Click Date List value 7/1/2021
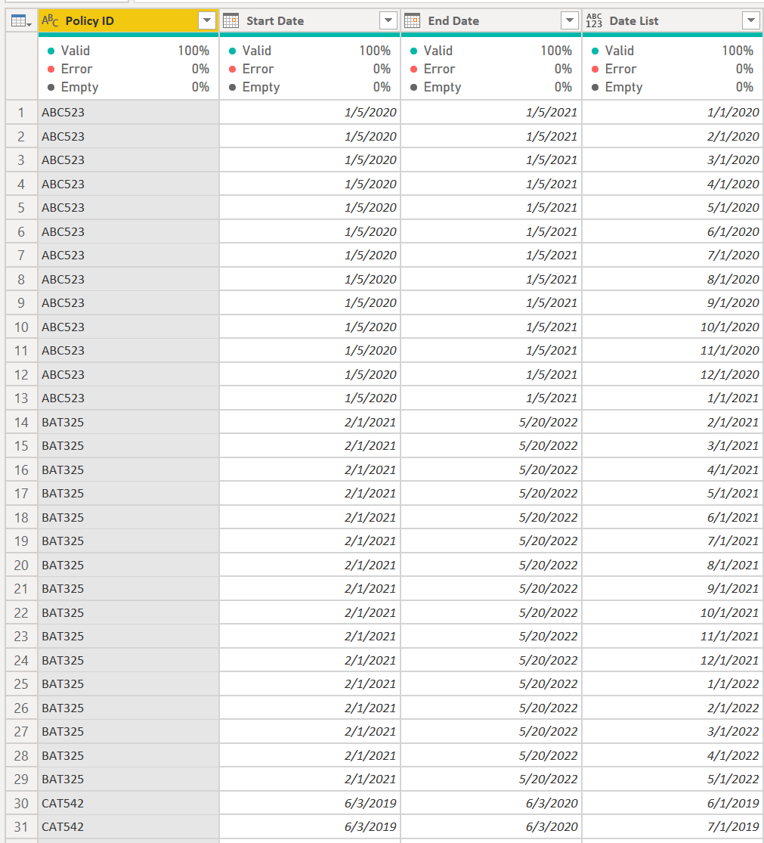The image size is (764, 843). coord(673,541)
